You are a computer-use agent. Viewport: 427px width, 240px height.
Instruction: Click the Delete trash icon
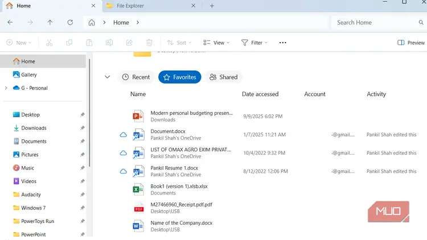[x=149, y=43]
